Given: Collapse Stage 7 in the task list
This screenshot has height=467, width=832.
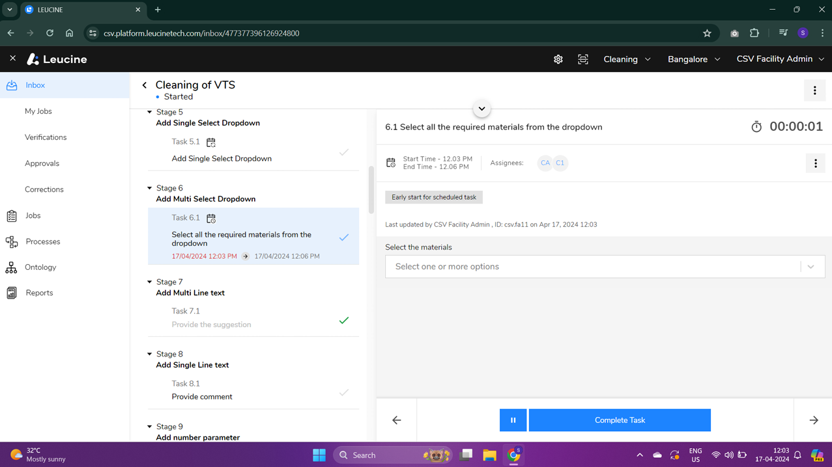Looking at the screenshot, I should [x=150, y=282].
